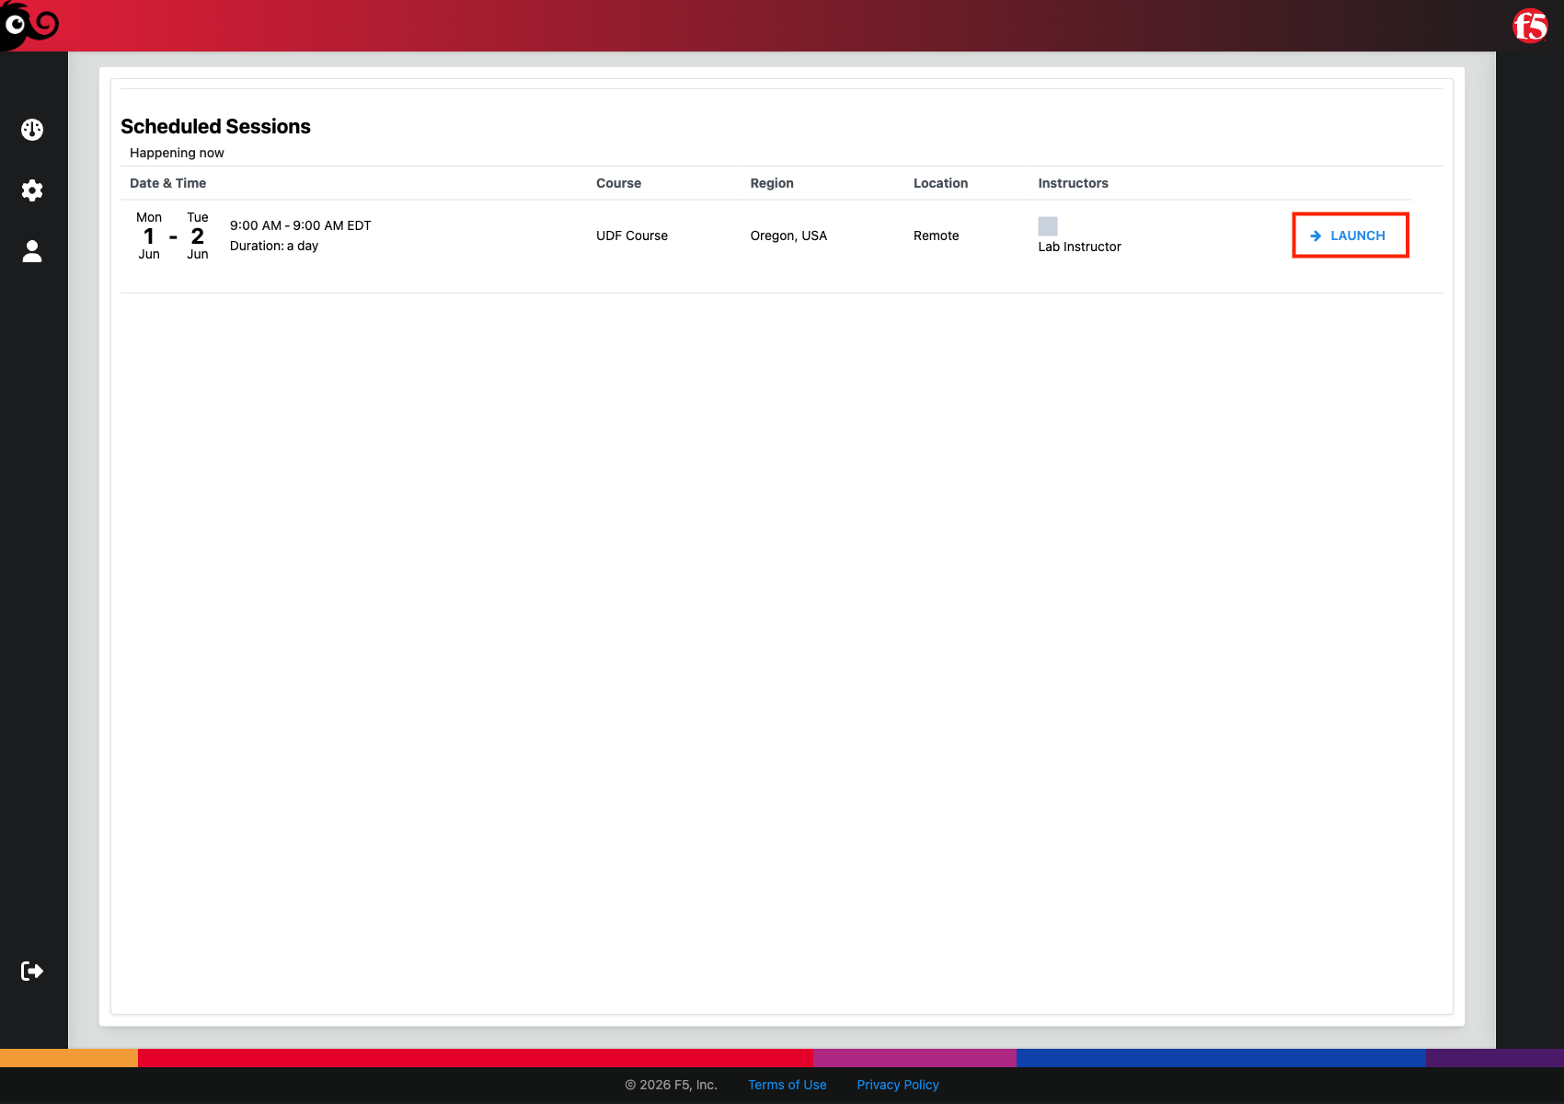The width and height of the screenshot is (1564, 1104).
Task: Select the Remote location cell
Action: click(936, 236)
